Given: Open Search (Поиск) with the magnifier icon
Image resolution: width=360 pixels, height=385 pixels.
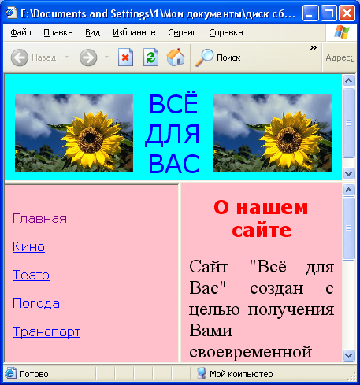Looking at the screenshot, I should (x=204, y=57).
